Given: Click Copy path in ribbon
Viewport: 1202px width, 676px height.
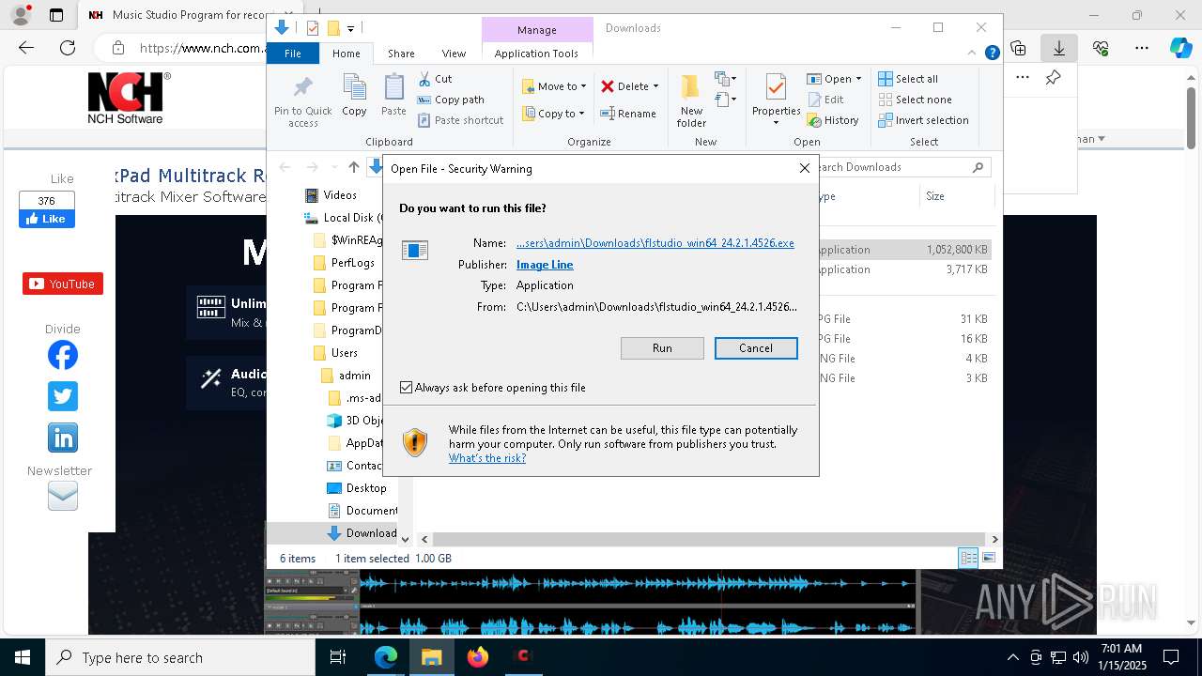Looking at the screenshot, I should point(452,100).
